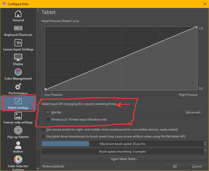The image size is (209, 171).
Task: Click the sidebar scroll down arrow
Action: [x=38, y=169]
